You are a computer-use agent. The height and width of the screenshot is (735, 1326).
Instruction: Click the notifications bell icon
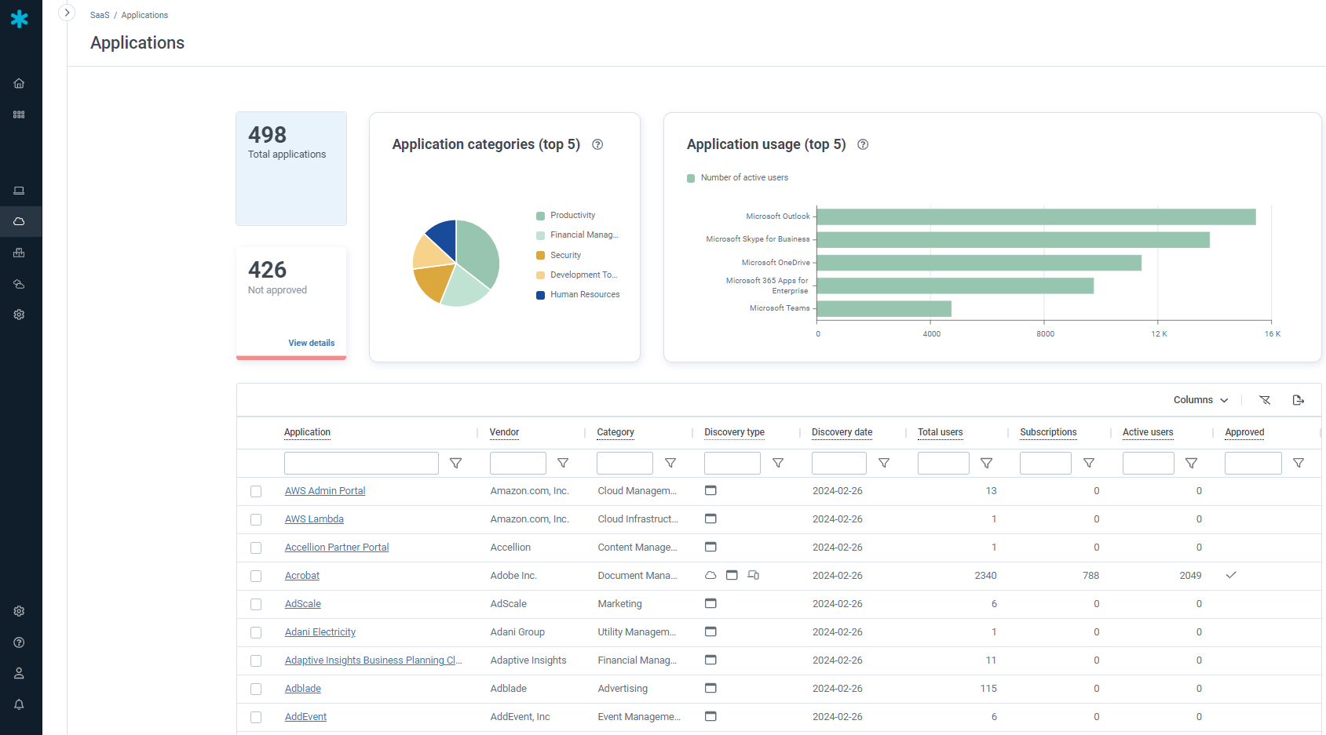pos(19,704)
